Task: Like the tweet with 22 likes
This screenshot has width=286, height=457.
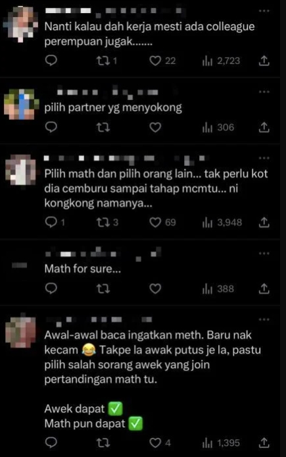Action: [162, 61]
